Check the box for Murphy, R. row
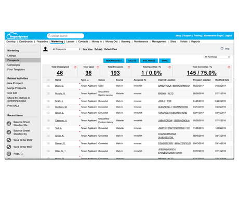This screenshot has height=200, width=239. 48,94
